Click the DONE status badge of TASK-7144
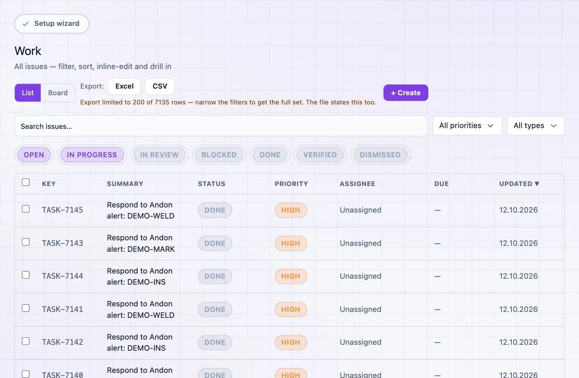This screenshot has height=378, width=579. [x=215, y=276]
